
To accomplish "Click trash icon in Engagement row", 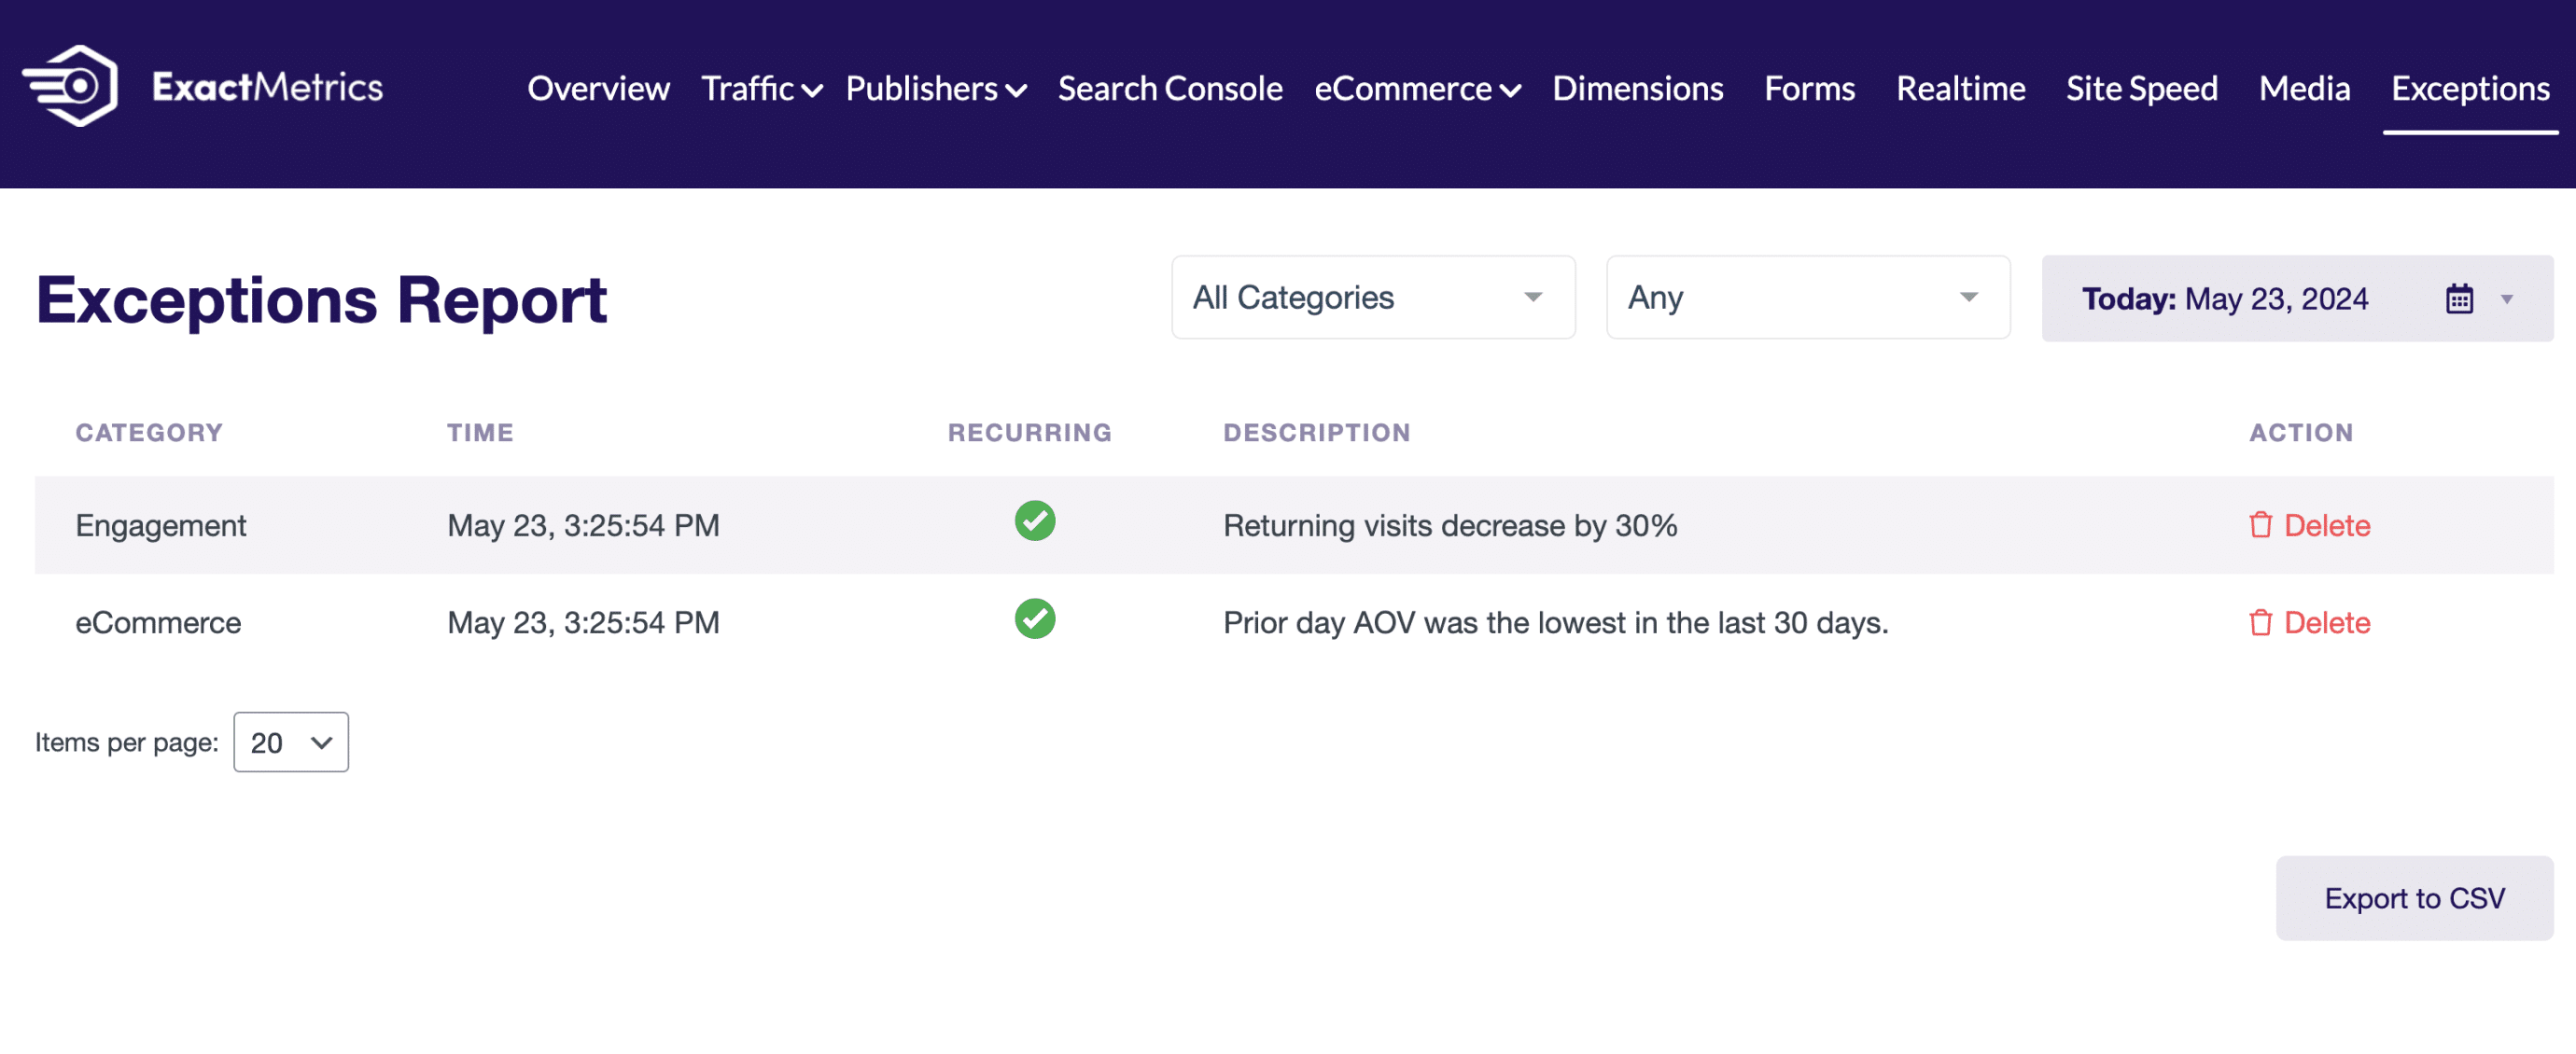I will 2260,524.
